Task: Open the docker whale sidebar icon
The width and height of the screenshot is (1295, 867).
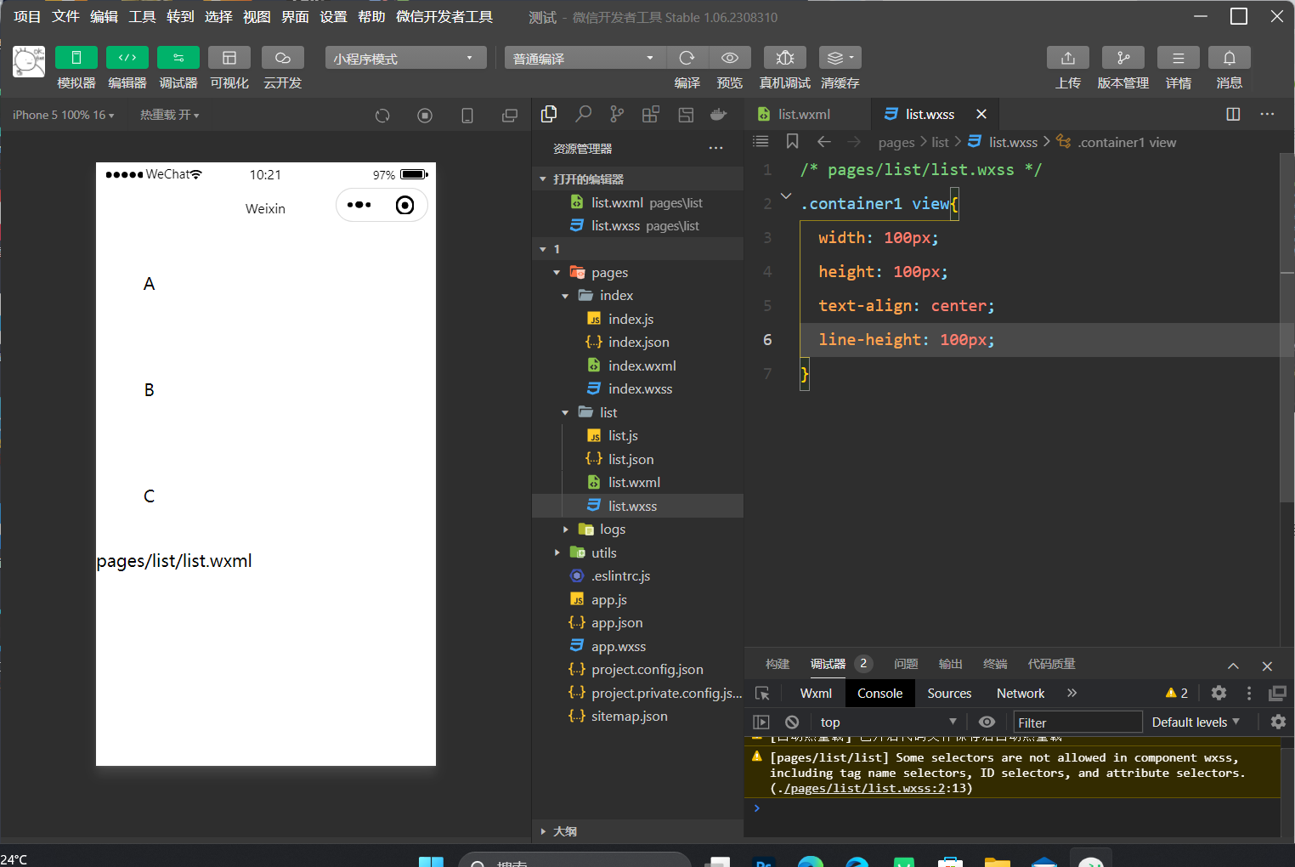Action: click(x=719, y=114)
